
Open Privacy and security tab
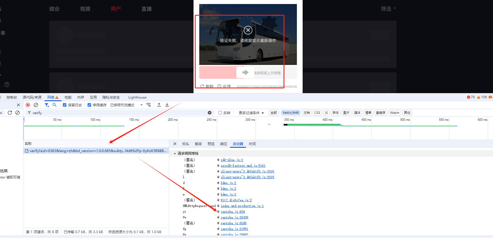[111, 97]
